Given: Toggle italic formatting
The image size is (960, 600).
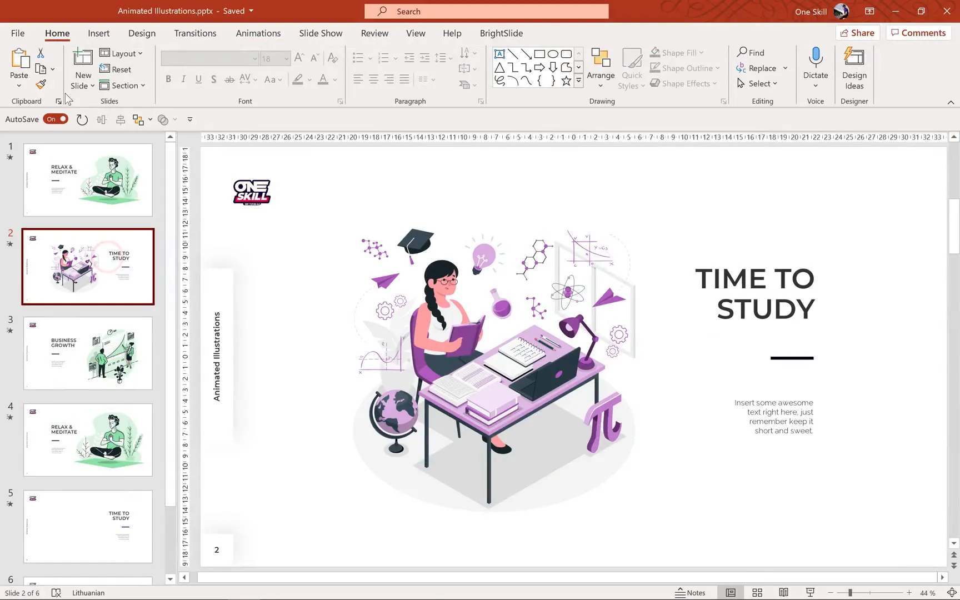Looking at the screenshot, I should [x=183, y=79].
